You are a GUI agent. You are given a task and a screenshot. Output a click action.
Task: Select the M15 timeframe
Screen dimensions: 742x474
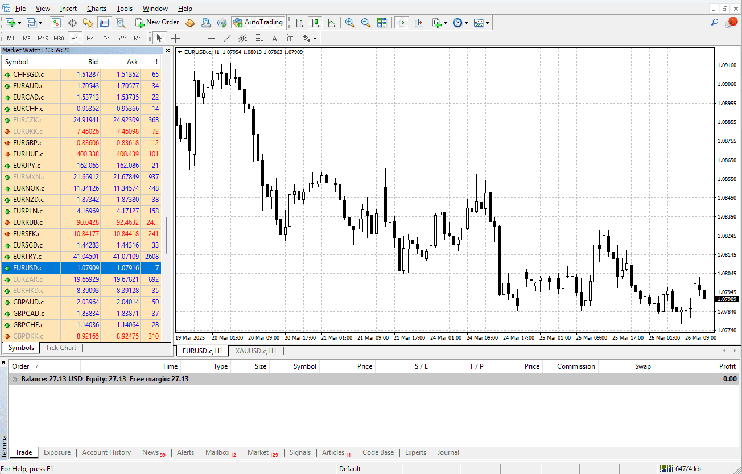coord(43,39)
